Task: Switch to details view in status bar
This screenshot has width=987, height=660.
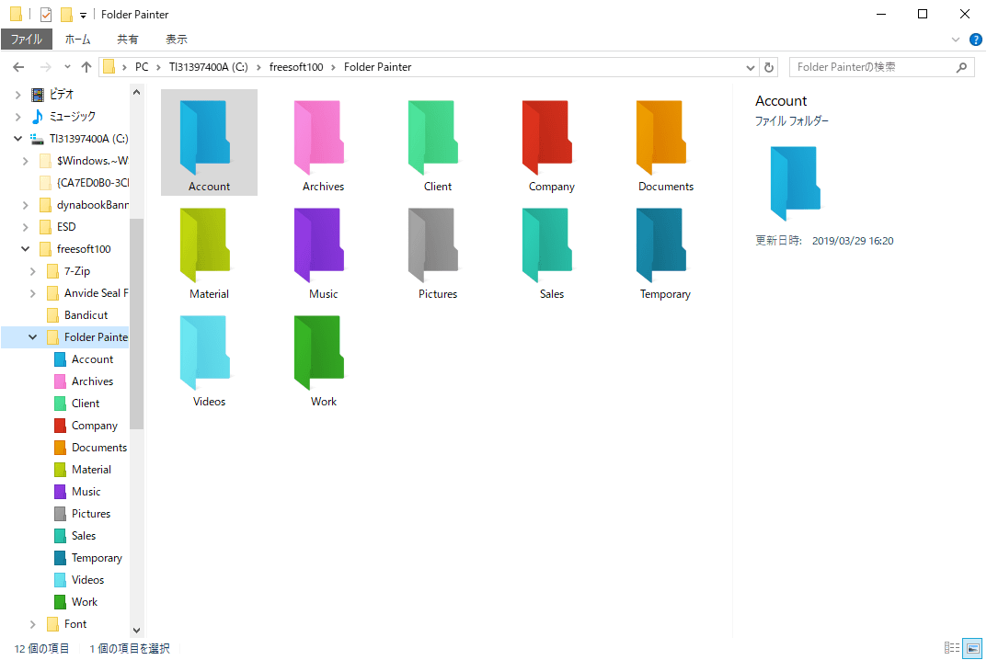Action: tap(952, 649)
